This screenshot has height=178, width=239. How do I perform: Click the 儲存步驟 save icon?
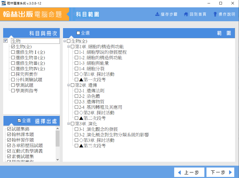coord(157,14)
